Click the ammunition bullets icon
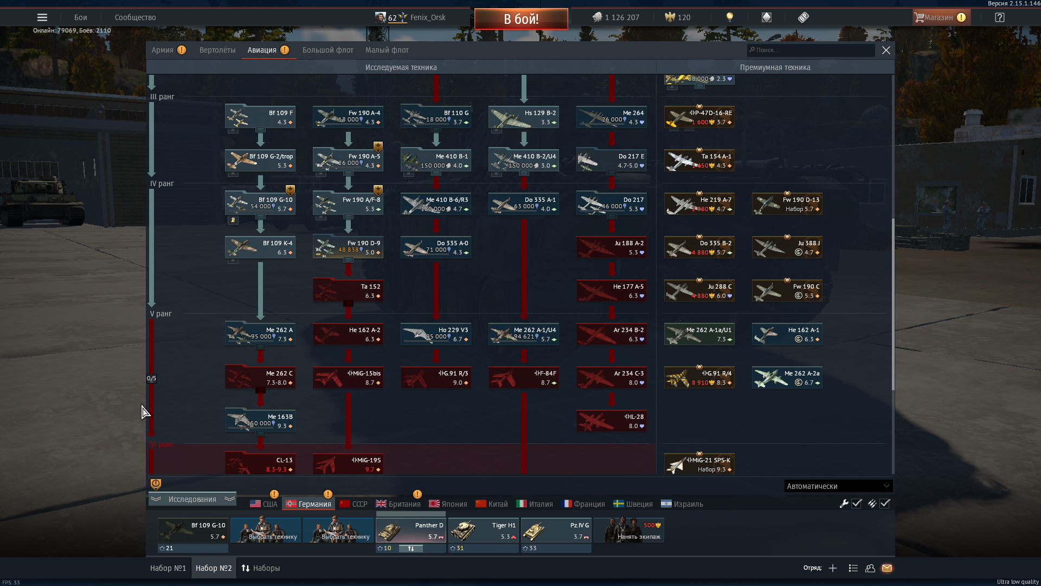This screenshot has width=1041, height=586. 872,504
